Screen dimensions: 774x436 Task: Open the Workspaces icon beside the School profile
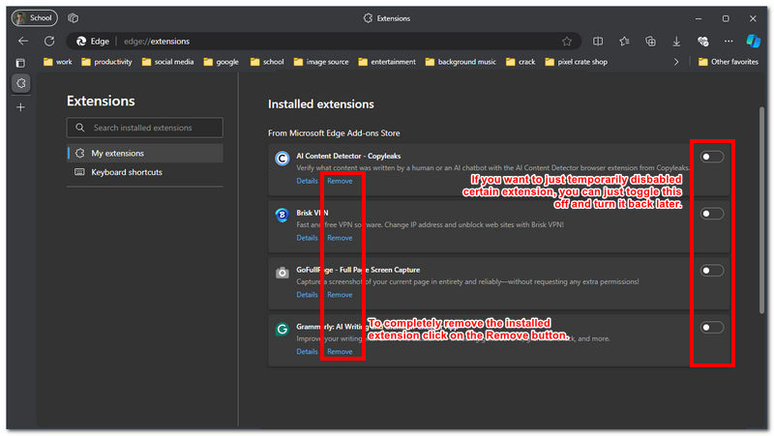point(74,18)
